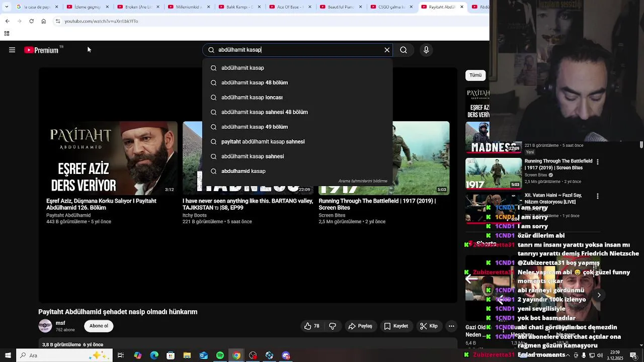
Task: Go back with browser back arrow
Action: click(x=7, y=21)
